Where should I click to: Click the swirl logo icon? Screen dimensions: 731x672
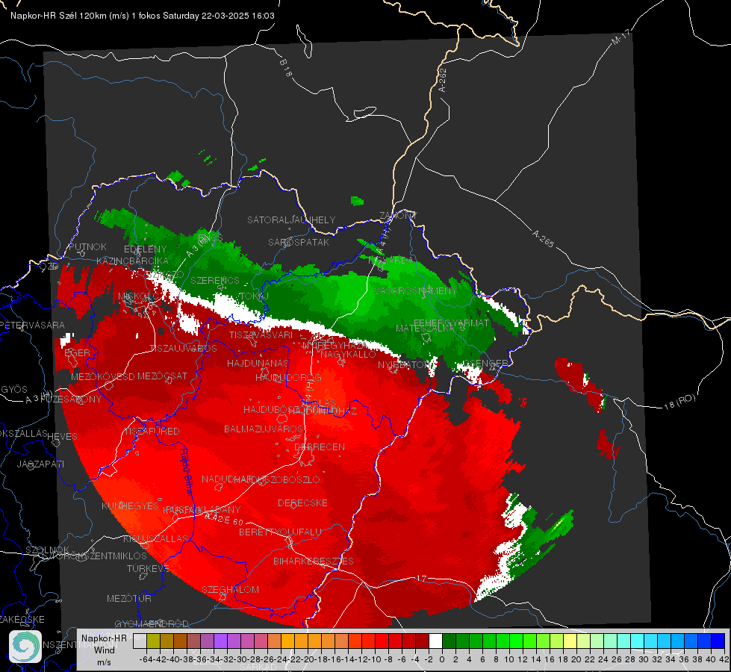pyautogui.click(x=25, y=647)
